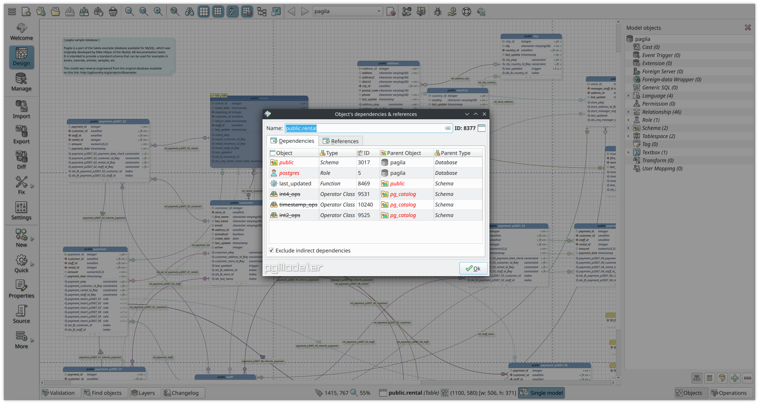
Task: Open a model file with folder icon
Action: [x=55, y=11]
